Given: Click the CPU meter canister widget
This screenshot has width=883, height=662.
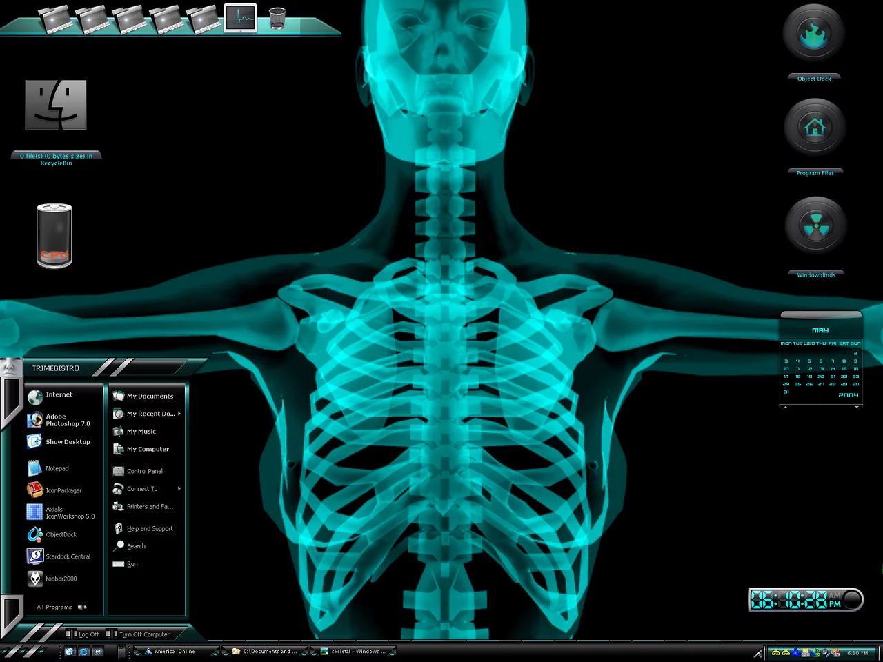Looking at the screenshot, I should click(x=54, y=236).
